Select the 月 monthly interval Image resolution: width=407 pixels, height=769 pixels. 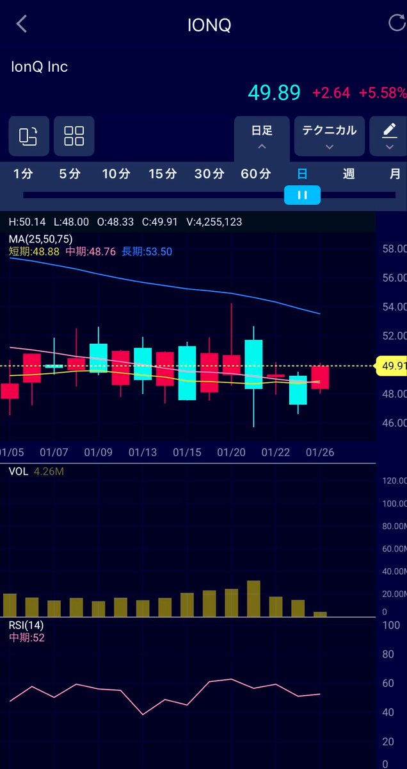tap(395, 174)
